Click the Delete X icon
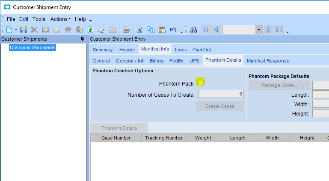329x181 pixels. pos(34,30)
